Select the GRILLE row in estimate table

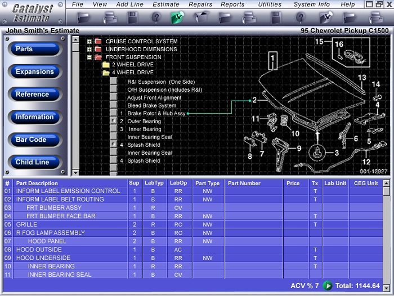pyautogui.click(x=193, y=225)
